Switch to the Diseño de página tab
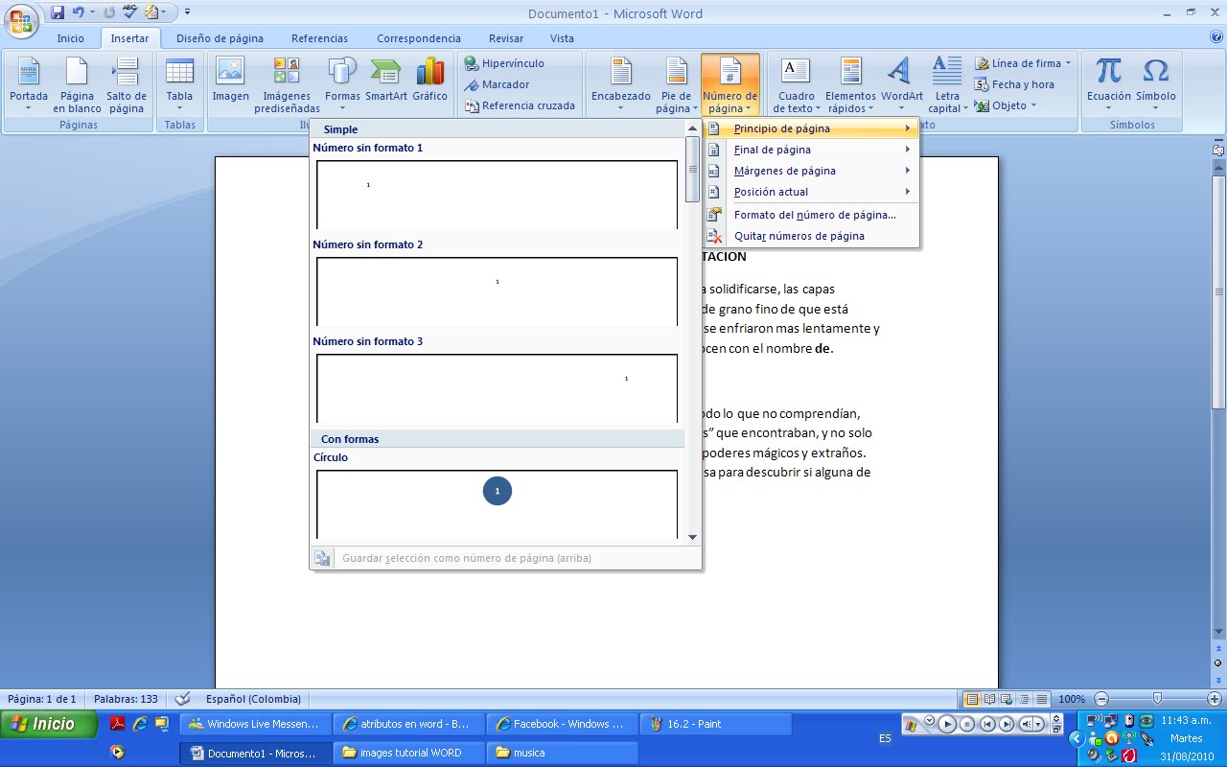The width and height of the screenshot is (1227, 767). coord(220,38)
